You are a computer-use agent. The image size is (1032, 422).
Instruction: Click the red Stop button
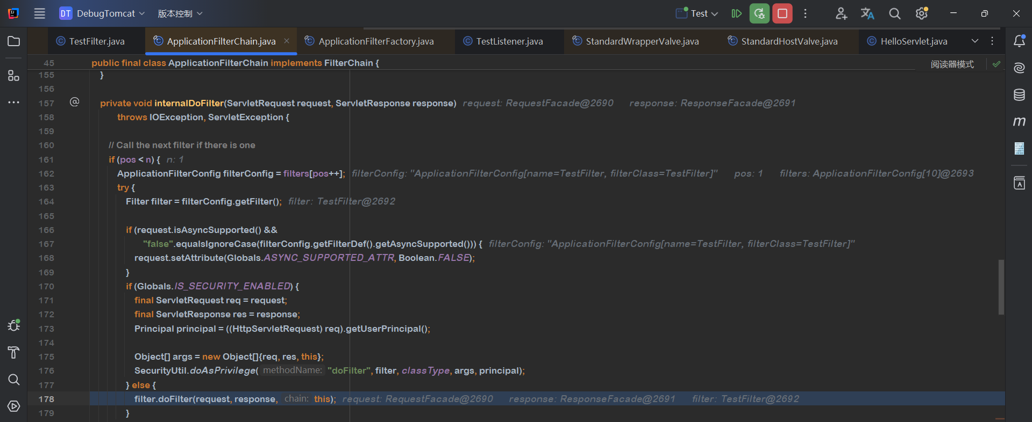[x=782, y=13]
